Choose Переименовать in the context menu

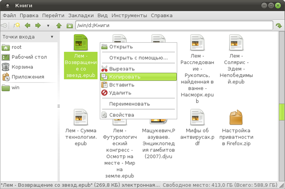coord(138,104)
